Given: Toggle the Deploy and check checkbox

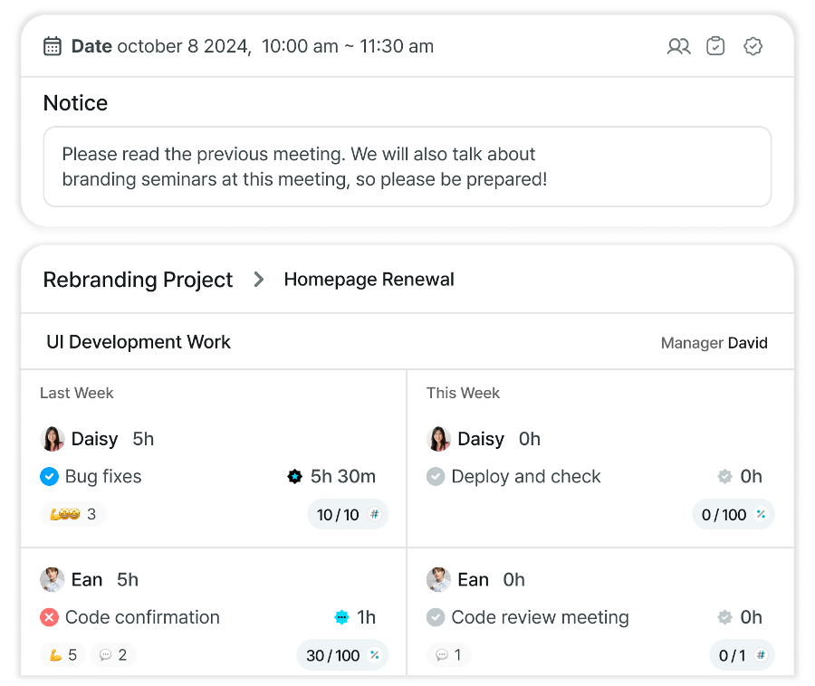Looking at the screenshot, I should click(x=436, y=477).
